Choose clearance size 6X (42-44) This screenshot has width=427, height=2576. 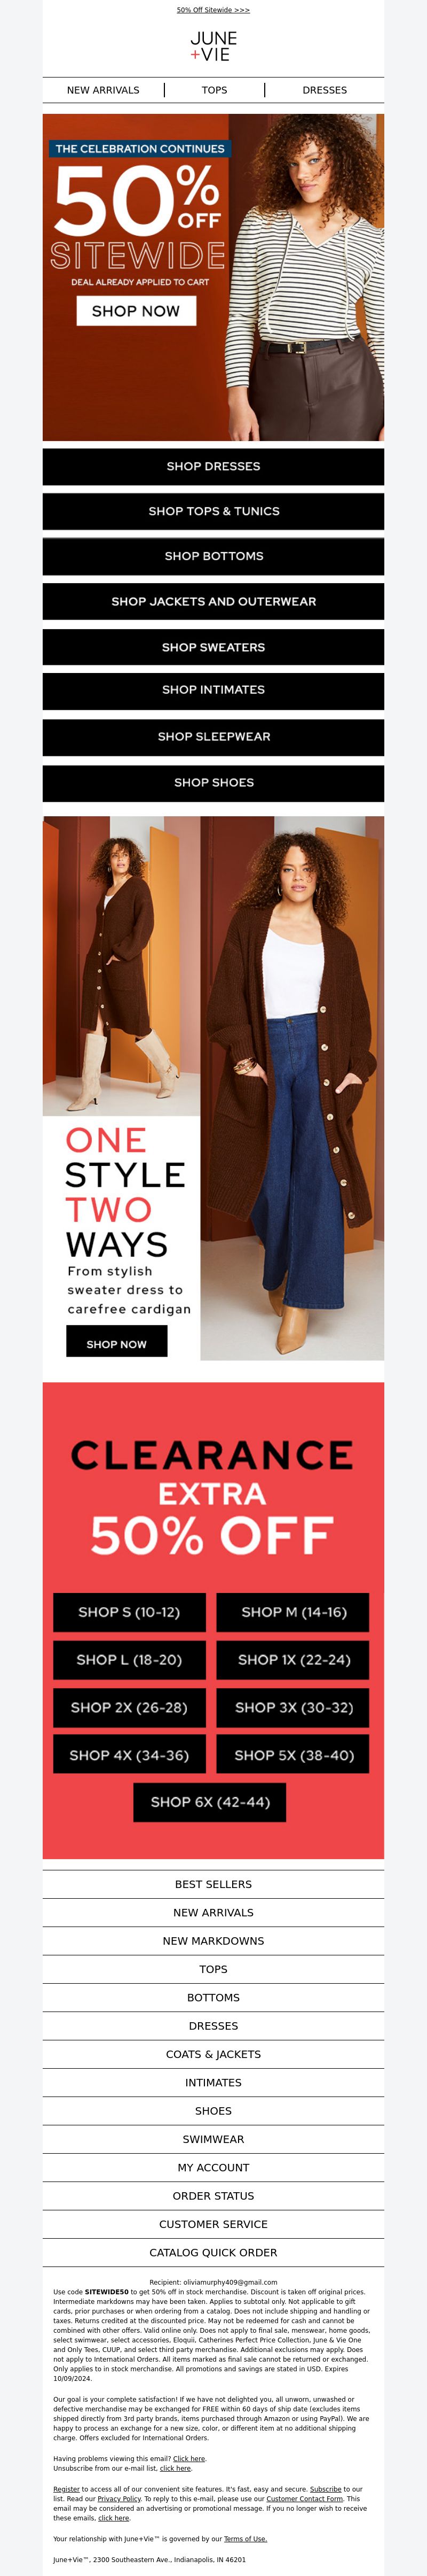coord(210,1802)
